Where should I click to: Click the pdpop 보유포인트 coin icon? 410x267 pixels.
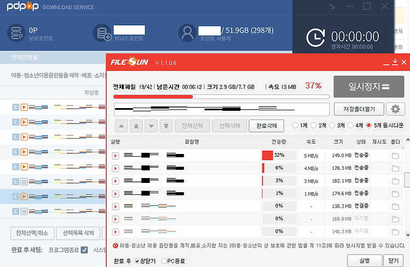point(16,33)
